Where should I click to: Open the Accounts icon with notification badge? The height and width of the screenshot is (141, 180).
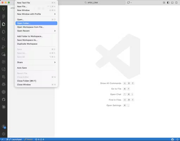coord(4,127)
